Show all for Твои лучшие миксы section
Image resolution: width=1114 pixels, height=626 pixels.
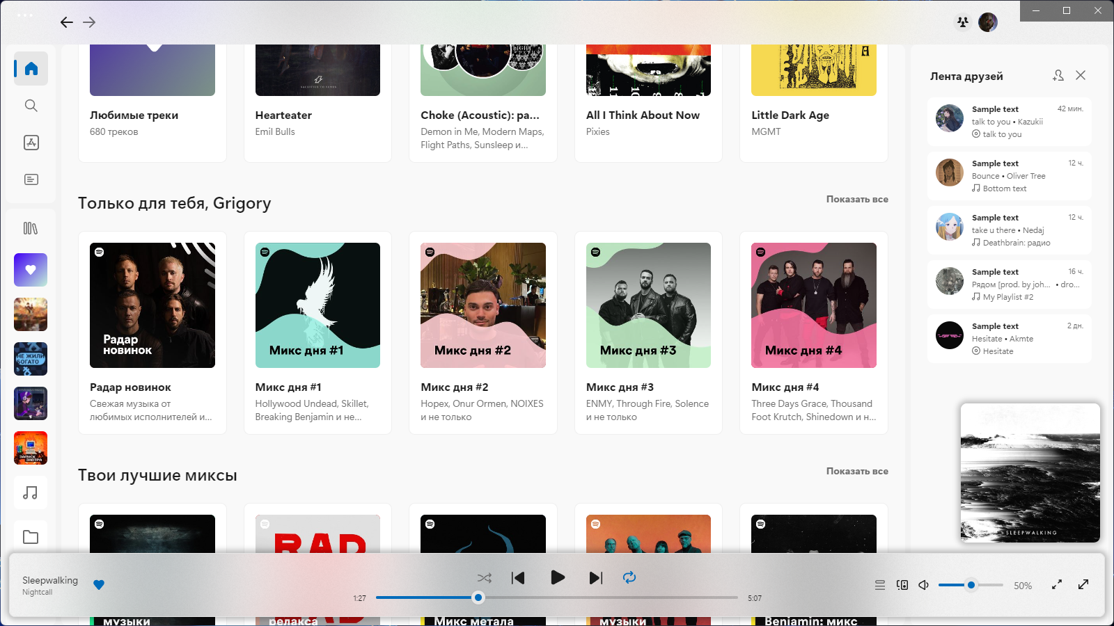click(857, 471)
